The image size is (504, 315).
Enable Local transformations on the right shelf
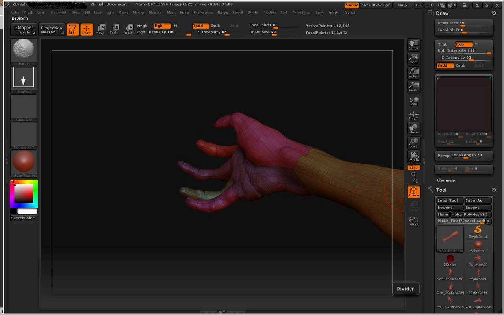413,101
